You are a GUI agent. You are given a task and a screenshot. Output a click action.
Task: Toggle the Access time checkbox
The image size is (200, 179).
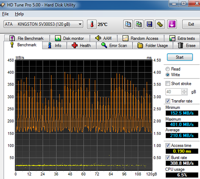click(x=168, y=145)
